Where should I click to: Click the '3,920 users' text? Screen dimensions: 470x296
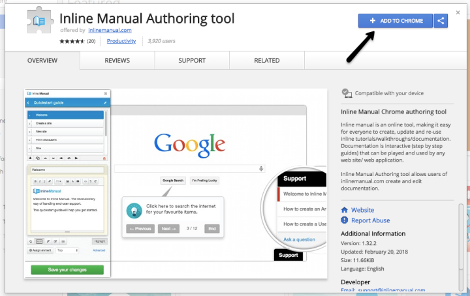[161, 41]
